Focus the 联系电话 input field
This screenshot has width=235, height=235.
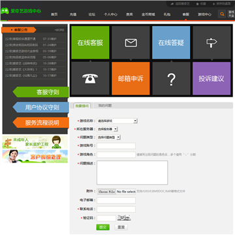coord(116,210)
